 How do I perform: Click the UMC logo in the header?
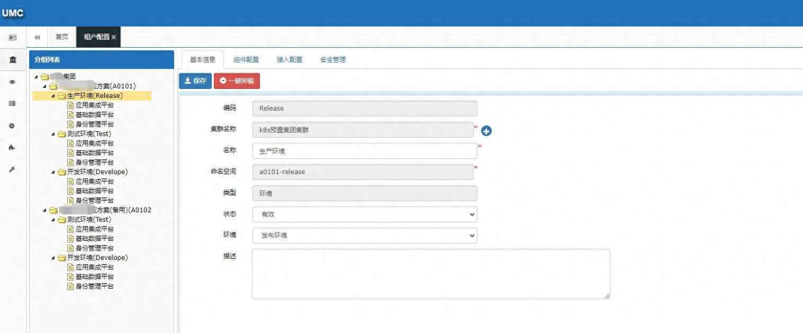pyautogui.click(x=13, y=13)
